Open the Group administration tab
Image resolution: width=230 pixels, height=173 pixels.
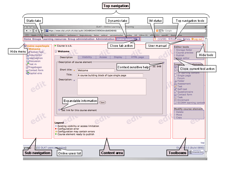click(81, 39)
